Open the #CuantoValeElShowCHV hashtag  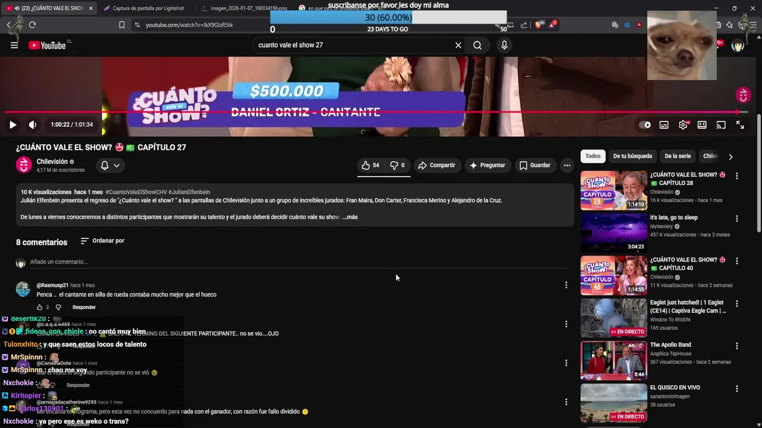click(136, 192)
